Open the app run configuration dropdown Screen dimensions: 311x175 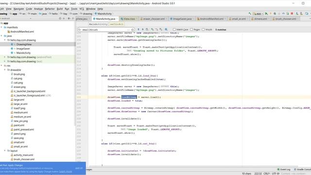pyautogui.click(x=258, y=14)
